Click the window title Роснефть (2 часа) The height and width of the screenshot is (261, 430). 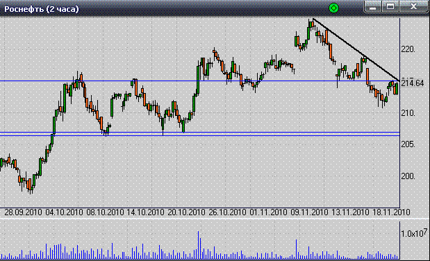pyautogui.click(x=42, y=9)
